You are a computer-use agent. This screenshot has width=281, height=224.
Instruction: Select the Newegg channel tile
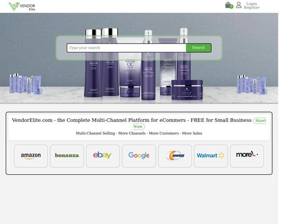(x=175, y=156)
